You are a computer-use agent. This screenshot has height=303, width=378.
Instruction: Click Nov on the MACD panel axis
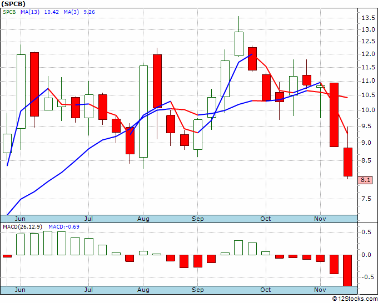[x=320, y=290]
